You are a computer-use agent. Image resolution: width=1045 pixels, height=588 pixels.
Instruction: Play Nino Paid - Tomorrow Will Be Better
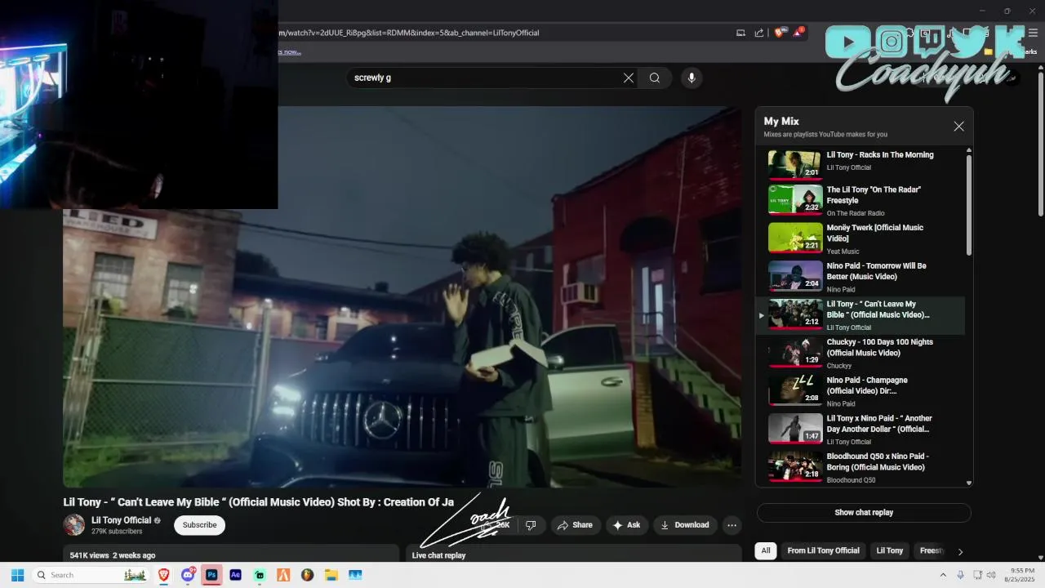click(860, 277)
